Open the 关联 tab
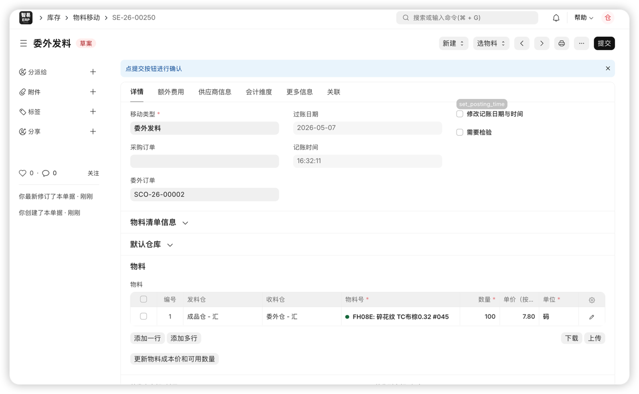Screen dimensions: 639x394 [x=333, y=92]
